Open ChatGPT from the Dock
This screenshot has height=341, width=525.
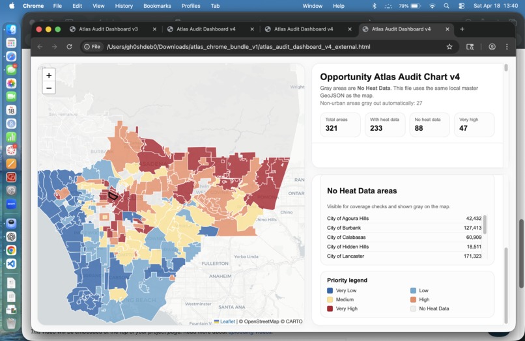(x=11, y=237)
